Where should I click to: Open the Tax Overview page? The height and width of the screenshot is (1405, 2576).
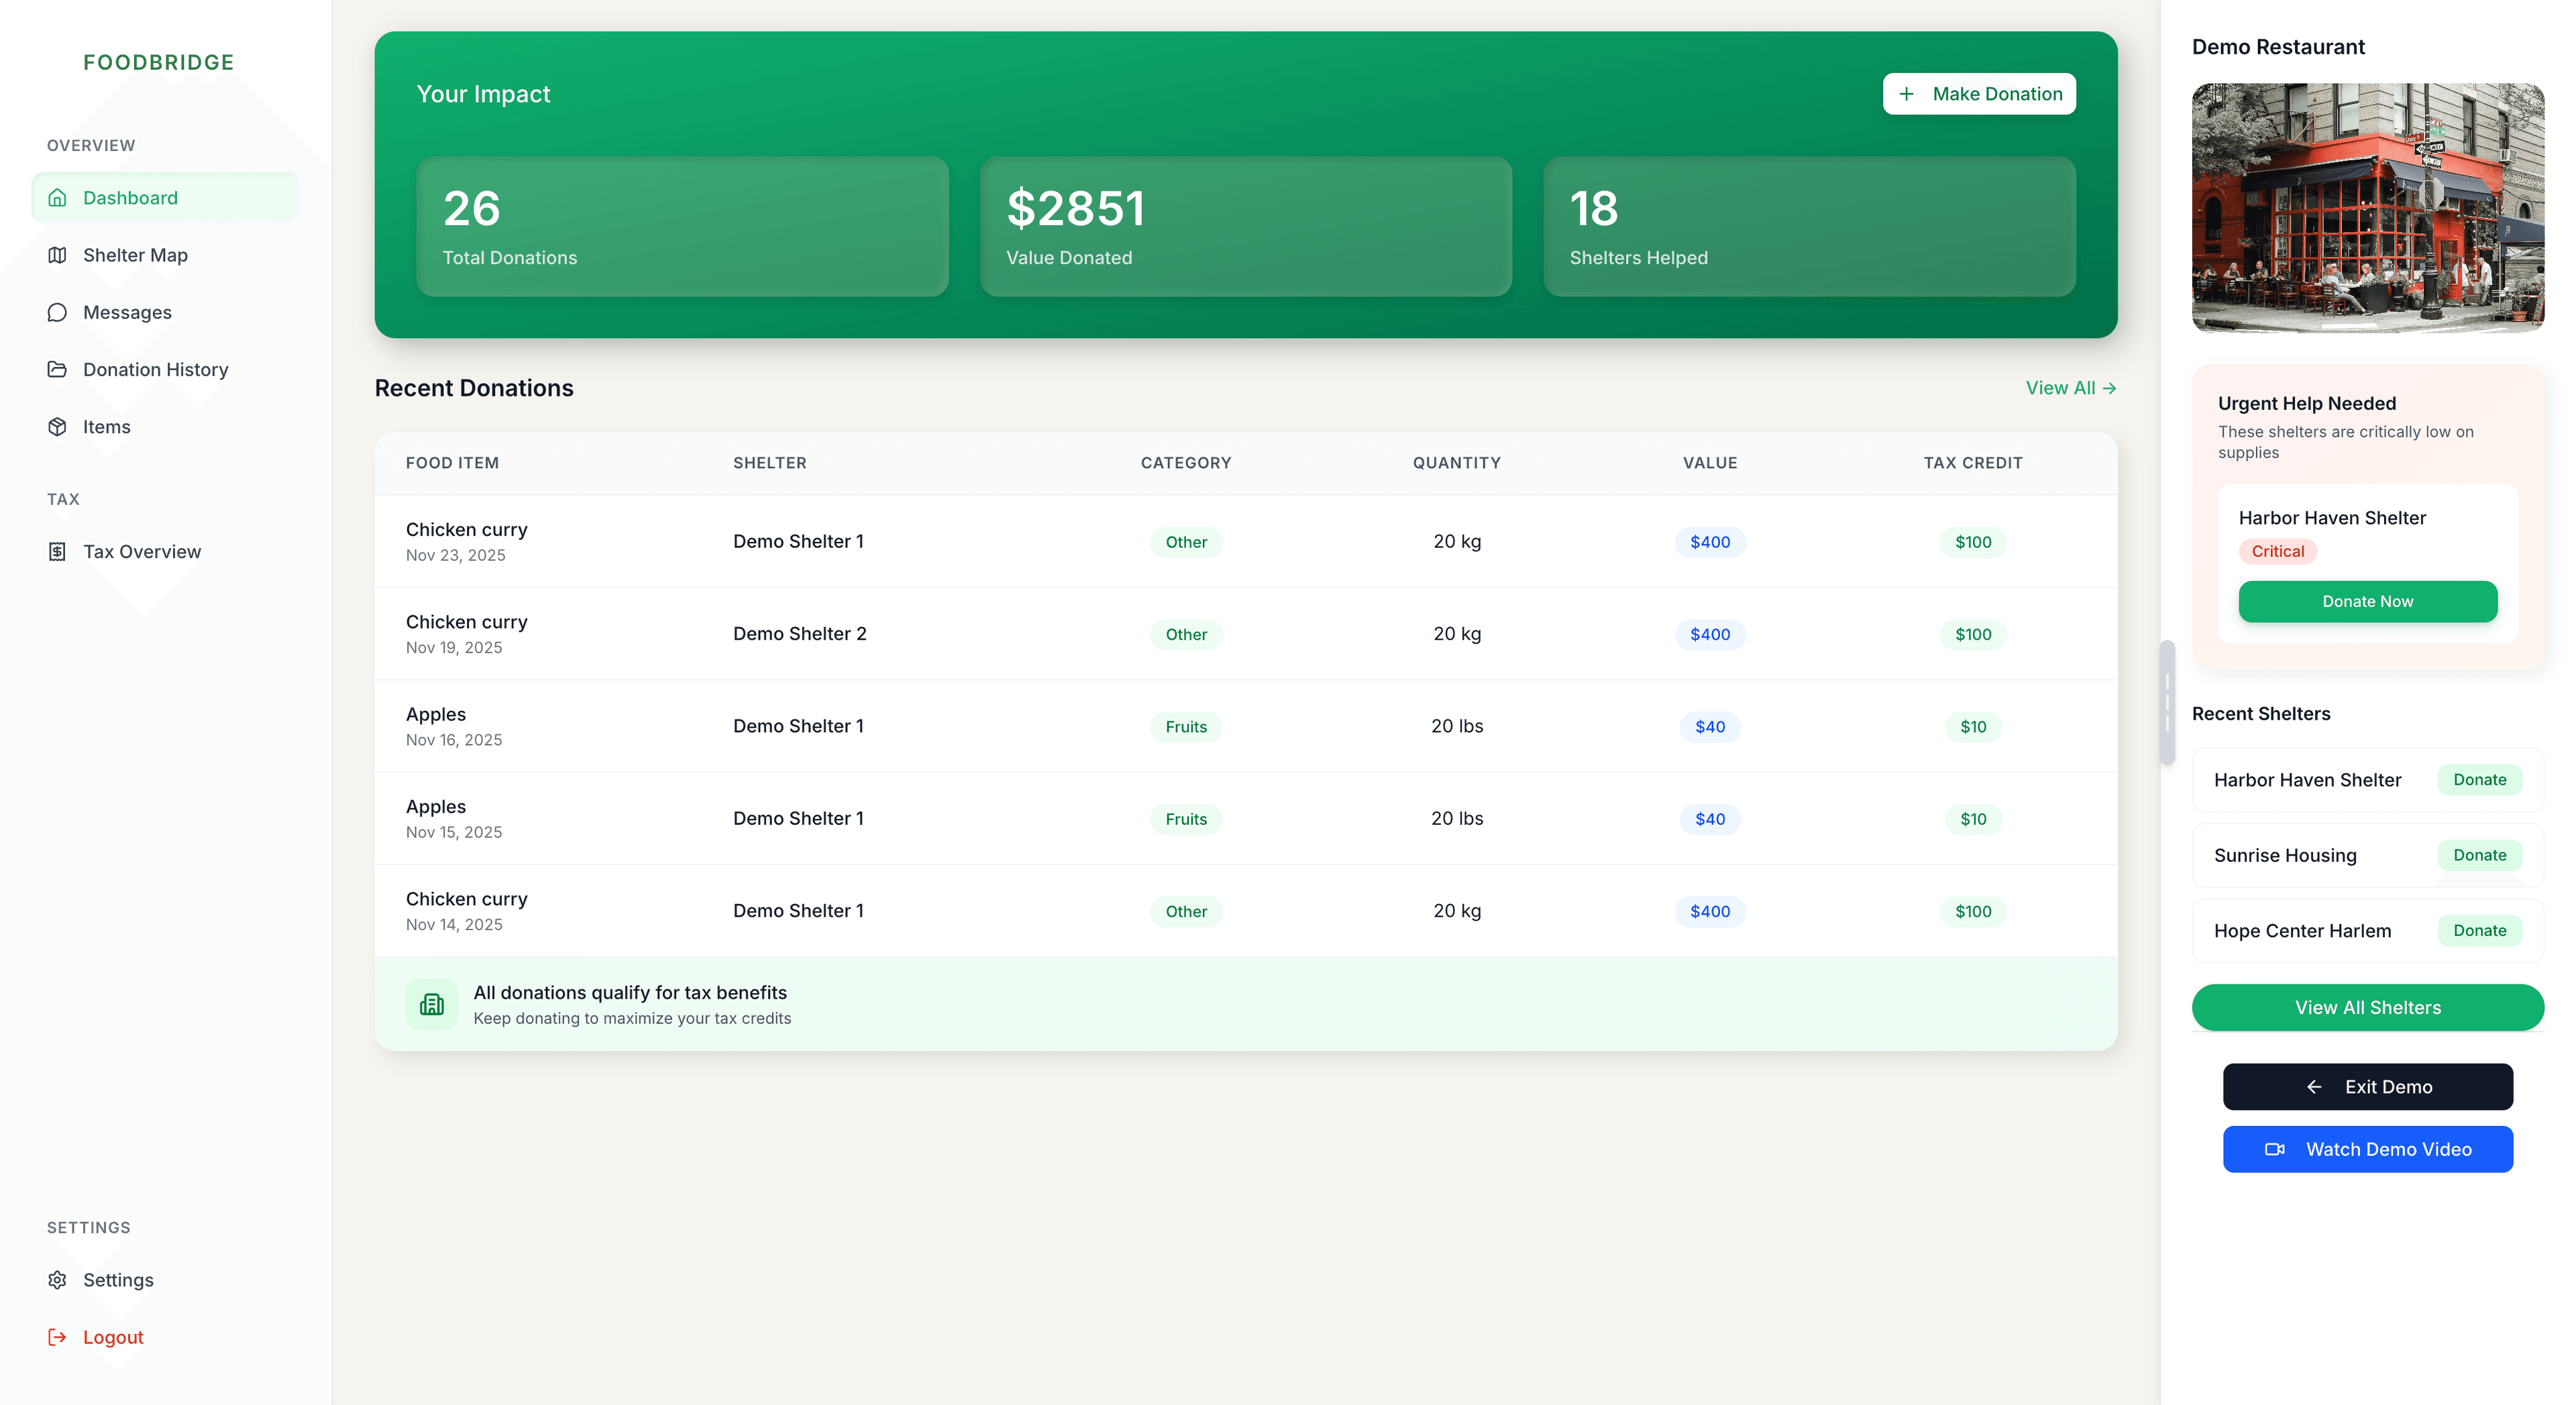click(x=141, y=551)
